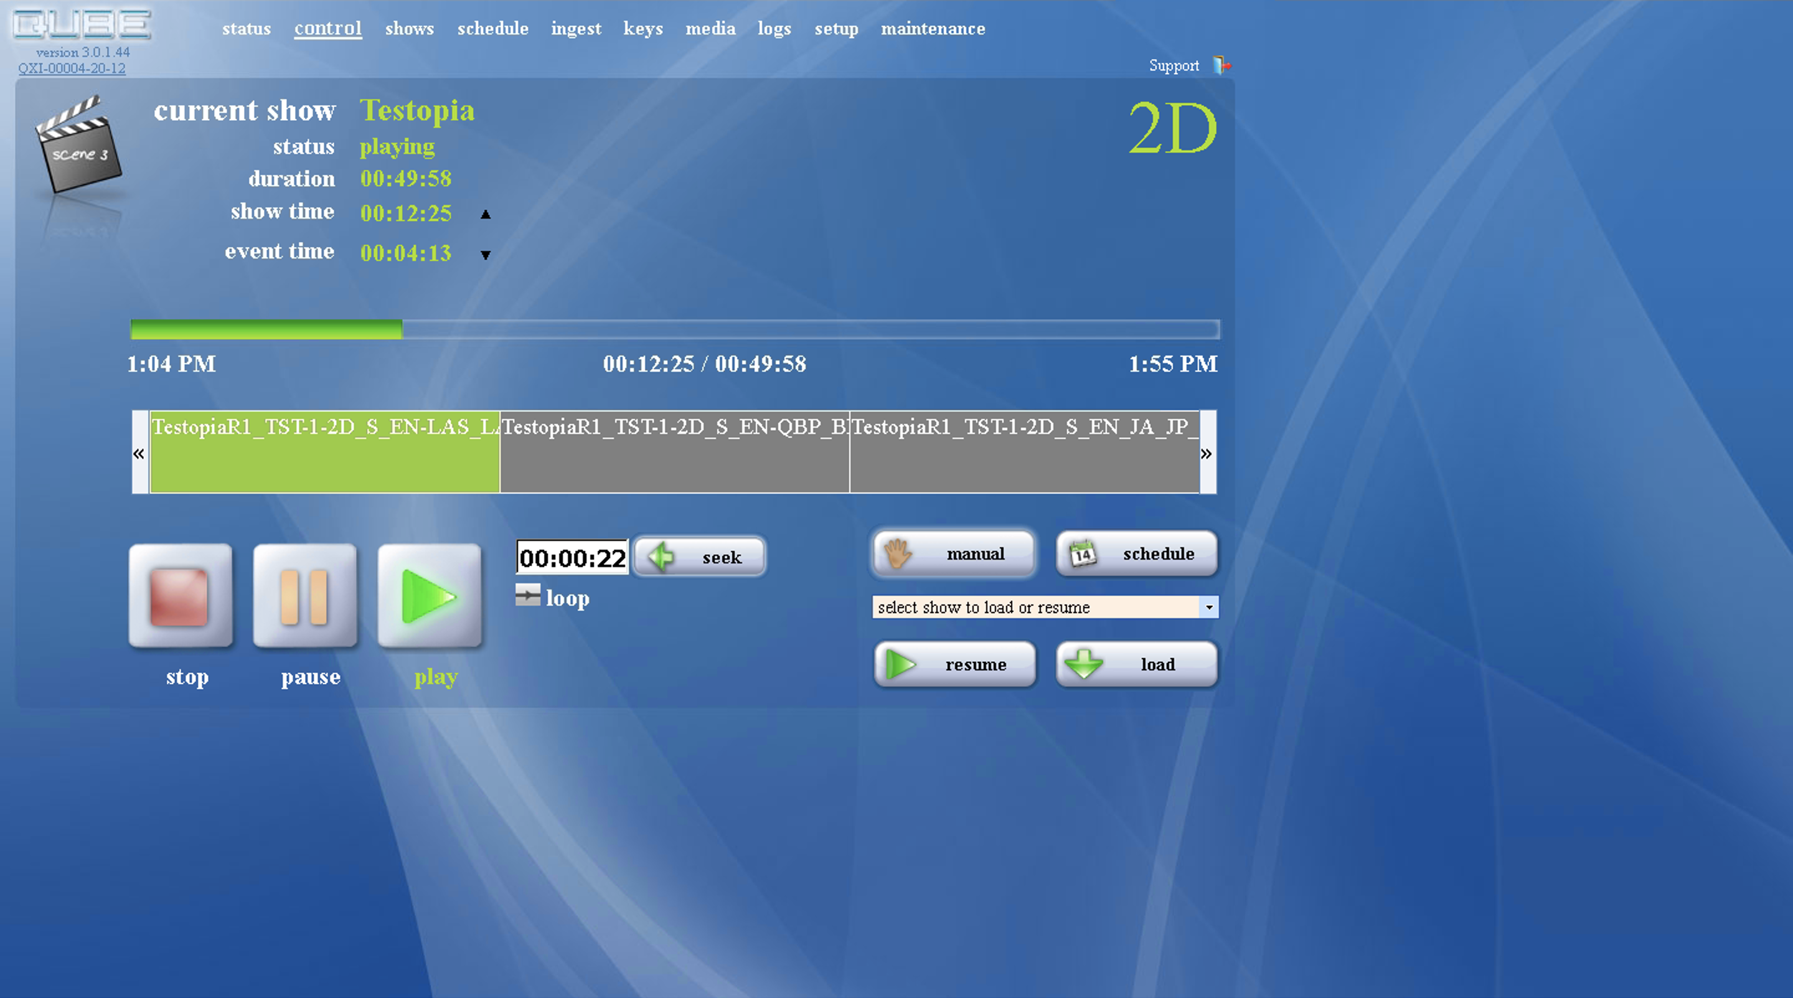Click the Testopia show title

417,110
